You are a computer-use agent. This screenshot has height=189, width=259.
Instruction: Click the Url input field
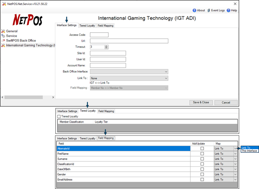tap(129, 41)
